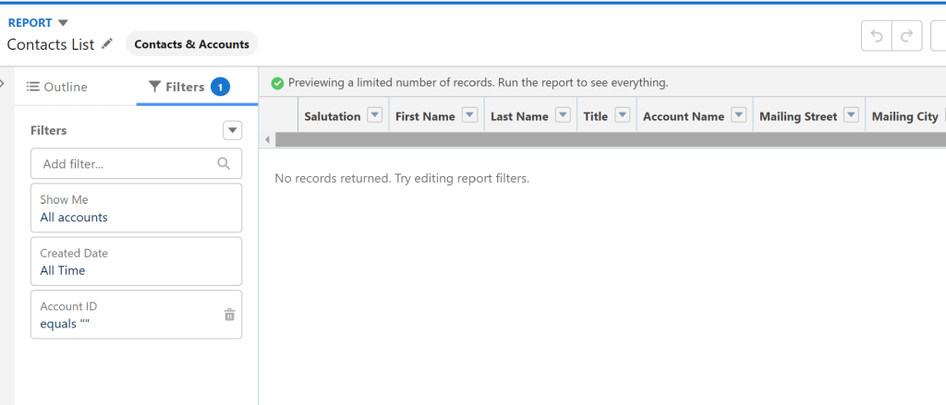Screen dimensions: 946x405
Task: Collapse the side panel using left edge arrow
Action: pyautogui.click(x=4, y=84)
